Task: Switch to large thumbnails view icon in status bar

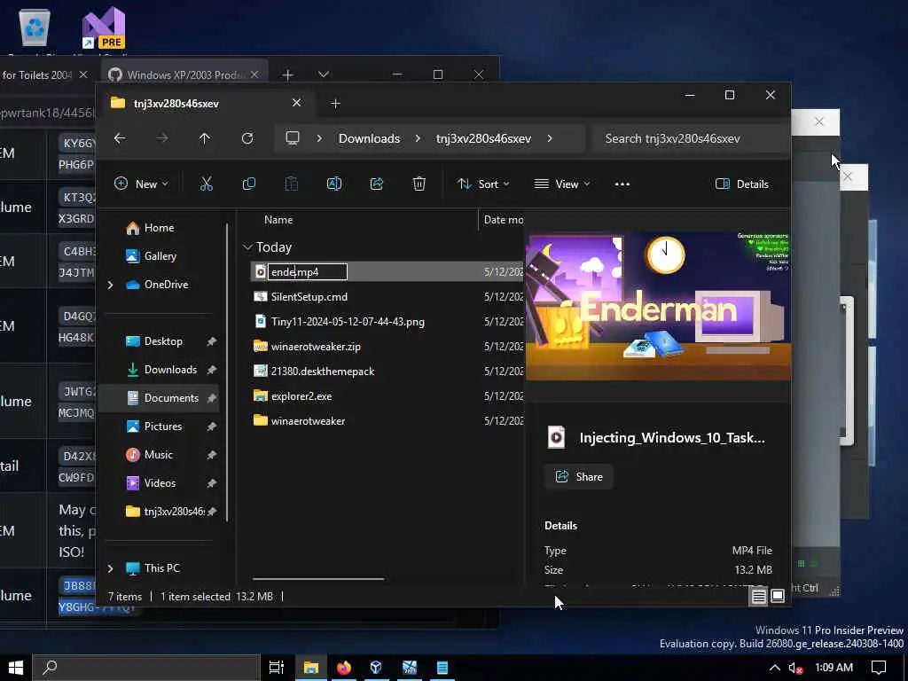Action: [778, 597]
